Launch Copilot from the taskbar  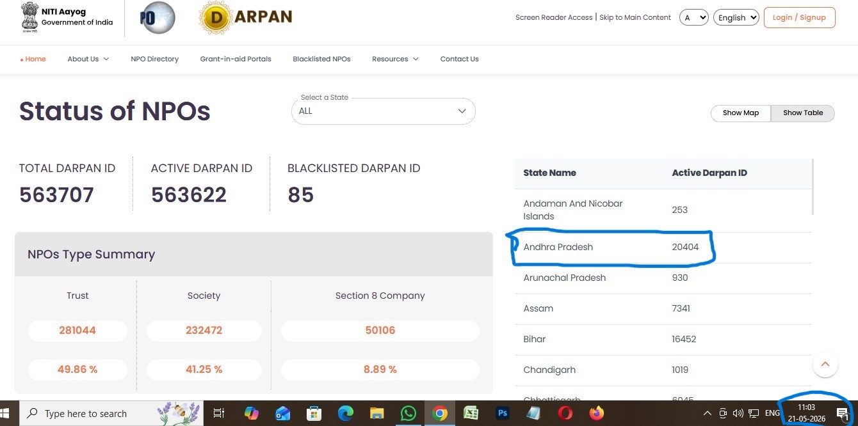251,413
